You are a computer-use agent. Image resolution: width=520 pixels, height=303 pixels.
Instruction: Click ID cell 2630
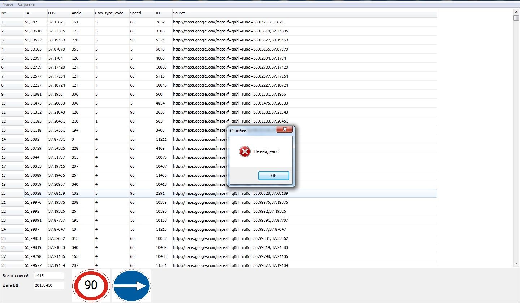(163, 112)
